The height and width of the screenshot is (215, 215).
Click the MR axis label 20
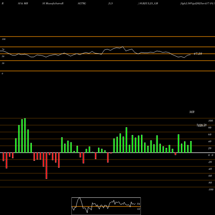pyautogui.click(x=210, y=148)
